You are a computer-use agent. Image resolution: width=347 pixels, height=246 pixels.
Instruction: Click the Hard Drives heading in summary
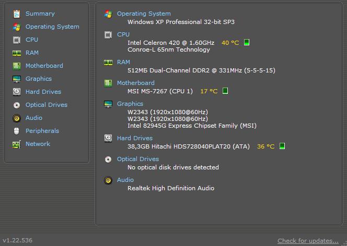(x=135, y=138)
